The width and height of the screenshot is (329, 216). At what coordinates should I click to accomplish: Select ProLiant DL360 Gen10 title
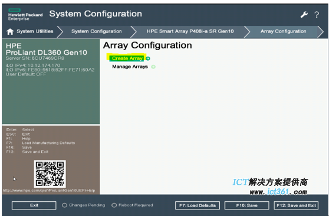tap(47, 53)
